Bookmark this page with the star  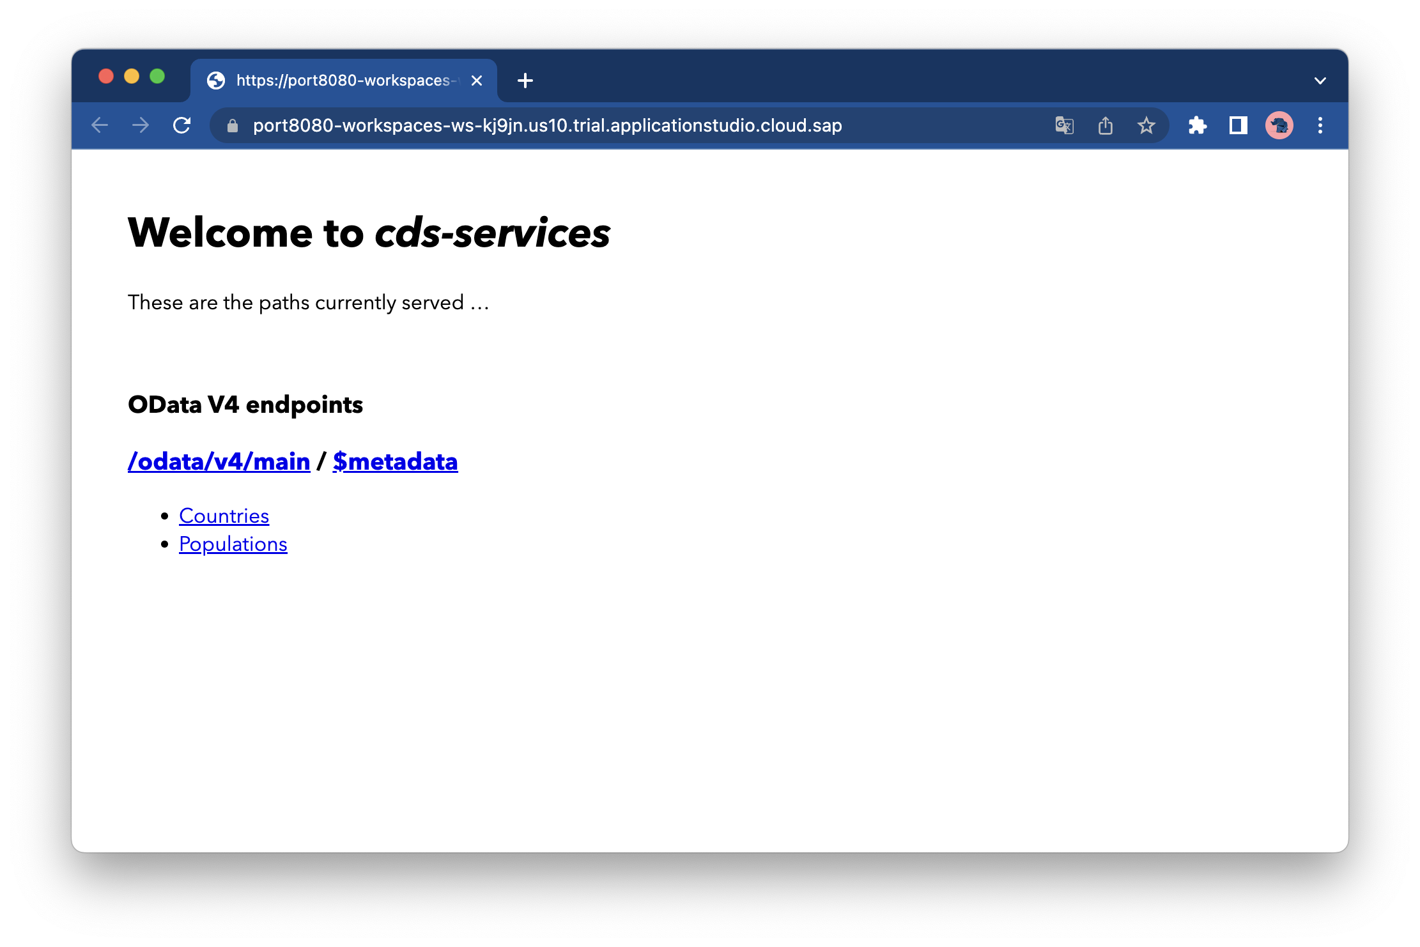(1146, 125)
